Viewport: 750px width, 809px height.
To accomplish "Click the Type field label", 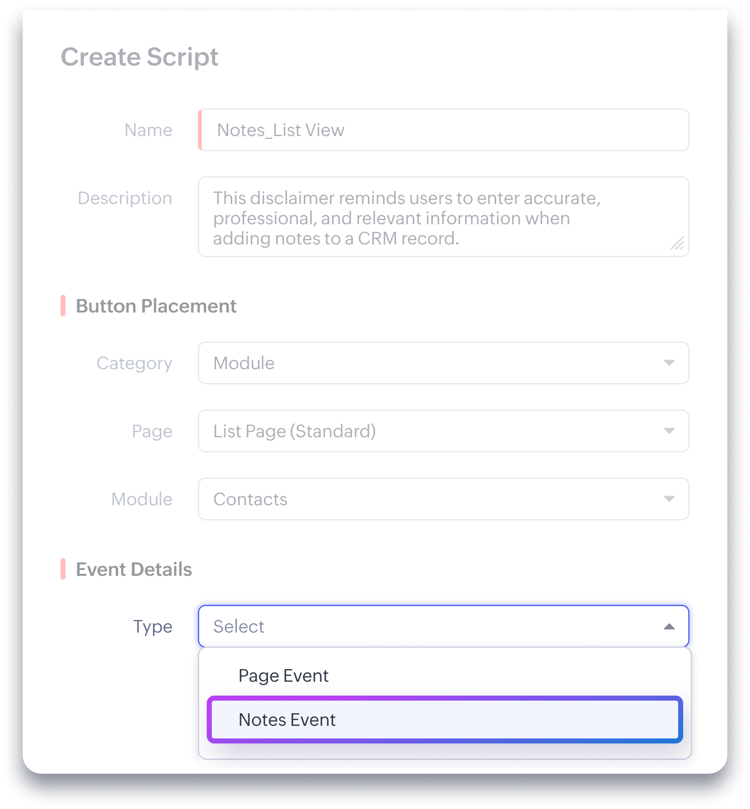I will [x=153, y=627].
